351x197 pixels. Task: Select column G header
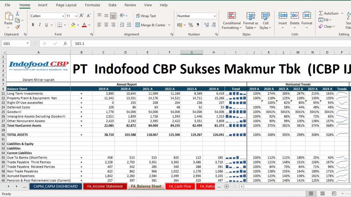[192, 52]
